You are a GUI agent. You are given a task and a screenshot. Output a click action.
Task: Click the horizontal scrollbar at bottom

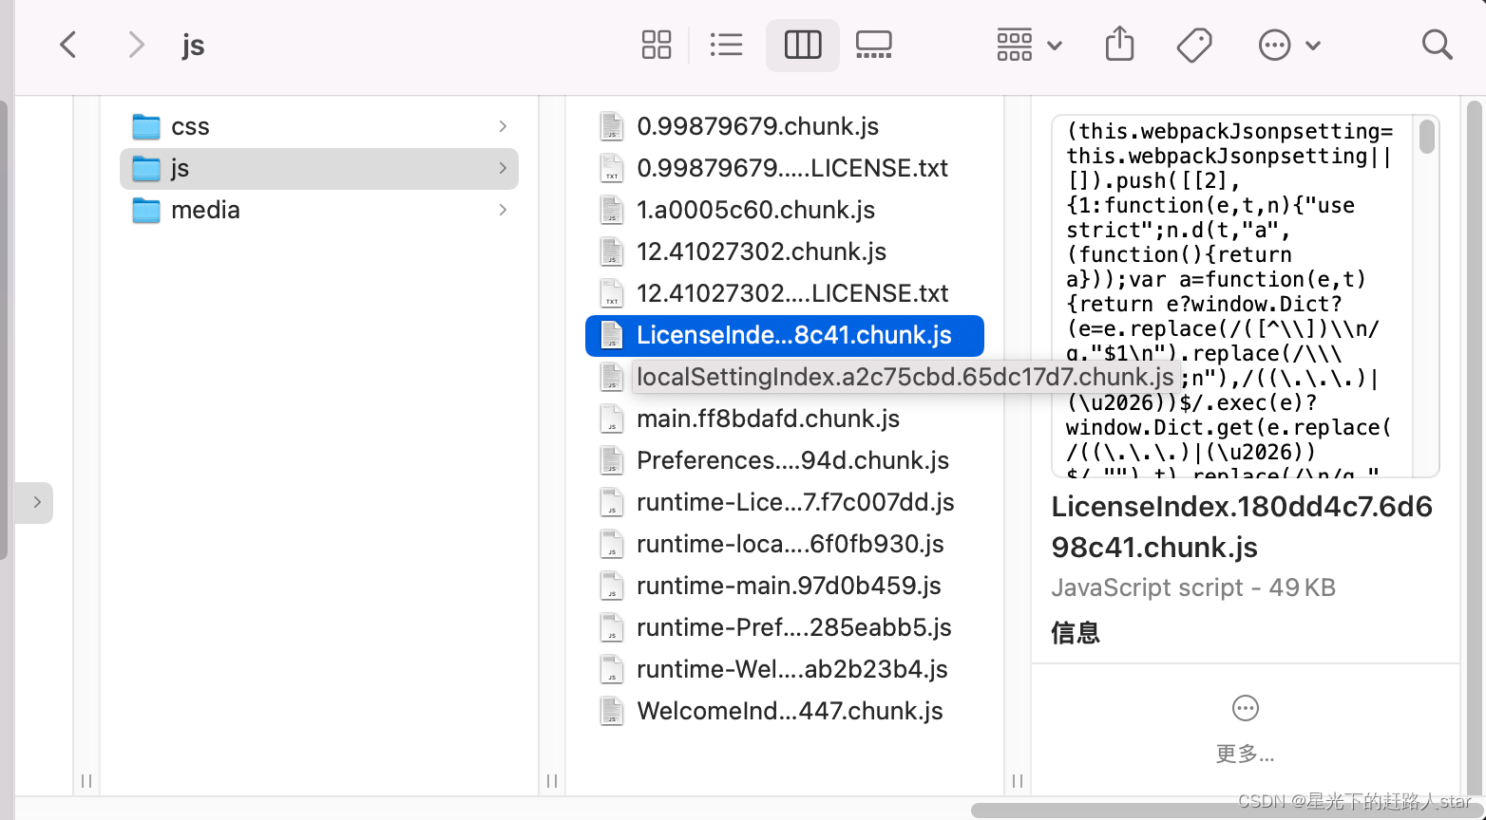(x=1226, y=811)
